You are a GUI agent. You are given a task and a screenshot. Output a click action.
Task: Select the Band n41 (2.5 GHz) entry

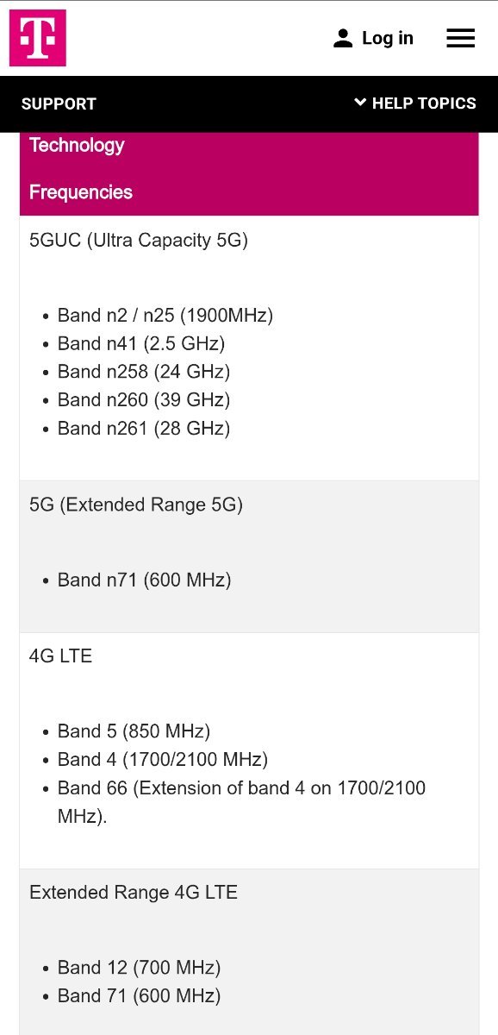tap(141, 343)
